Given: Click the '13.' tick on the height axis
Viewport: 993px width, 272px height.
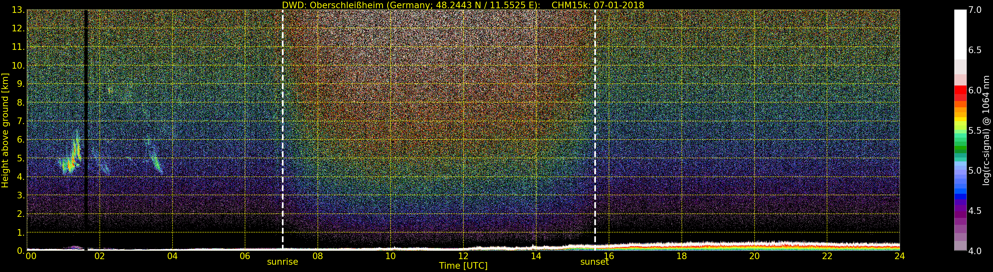Looking at the screenshot, I should [x=18, y=10].
